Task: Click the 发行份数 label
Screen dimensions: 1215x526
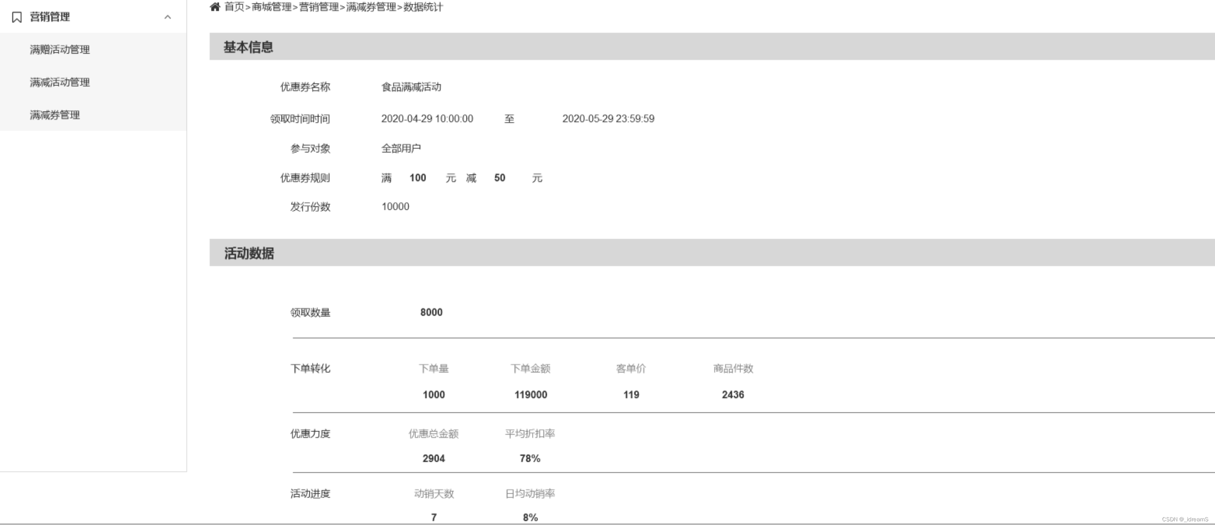Action: coord(310,207)
